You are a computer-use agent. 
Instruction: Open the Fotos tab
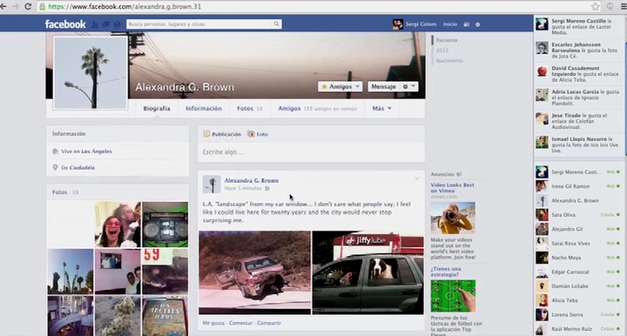point(250,108)
